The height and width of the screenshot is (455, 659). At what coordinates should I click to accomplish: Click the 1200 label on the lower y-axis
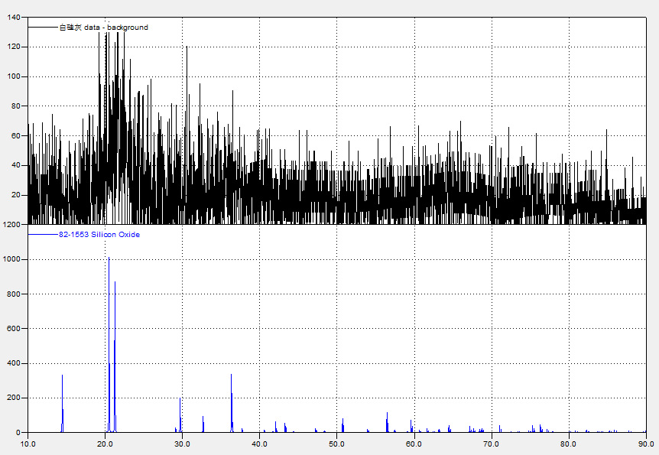coord(11,225)
